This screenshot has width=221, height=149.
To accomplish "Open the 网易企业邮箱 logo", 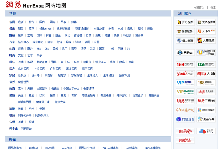I will coord(206,92).
